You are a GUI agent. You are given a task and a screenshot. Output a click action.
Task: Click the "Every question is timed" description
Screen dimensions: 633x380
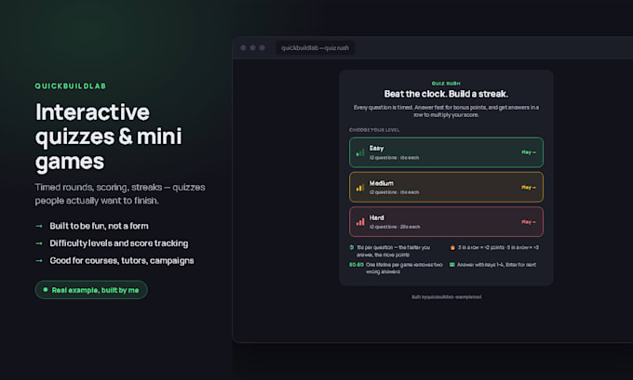pyautogui.click(x=446, y=111)
